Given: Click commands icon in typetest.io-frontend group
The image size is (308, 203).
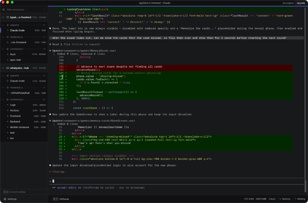Looking at the screenshot, I should click(8, 49).
